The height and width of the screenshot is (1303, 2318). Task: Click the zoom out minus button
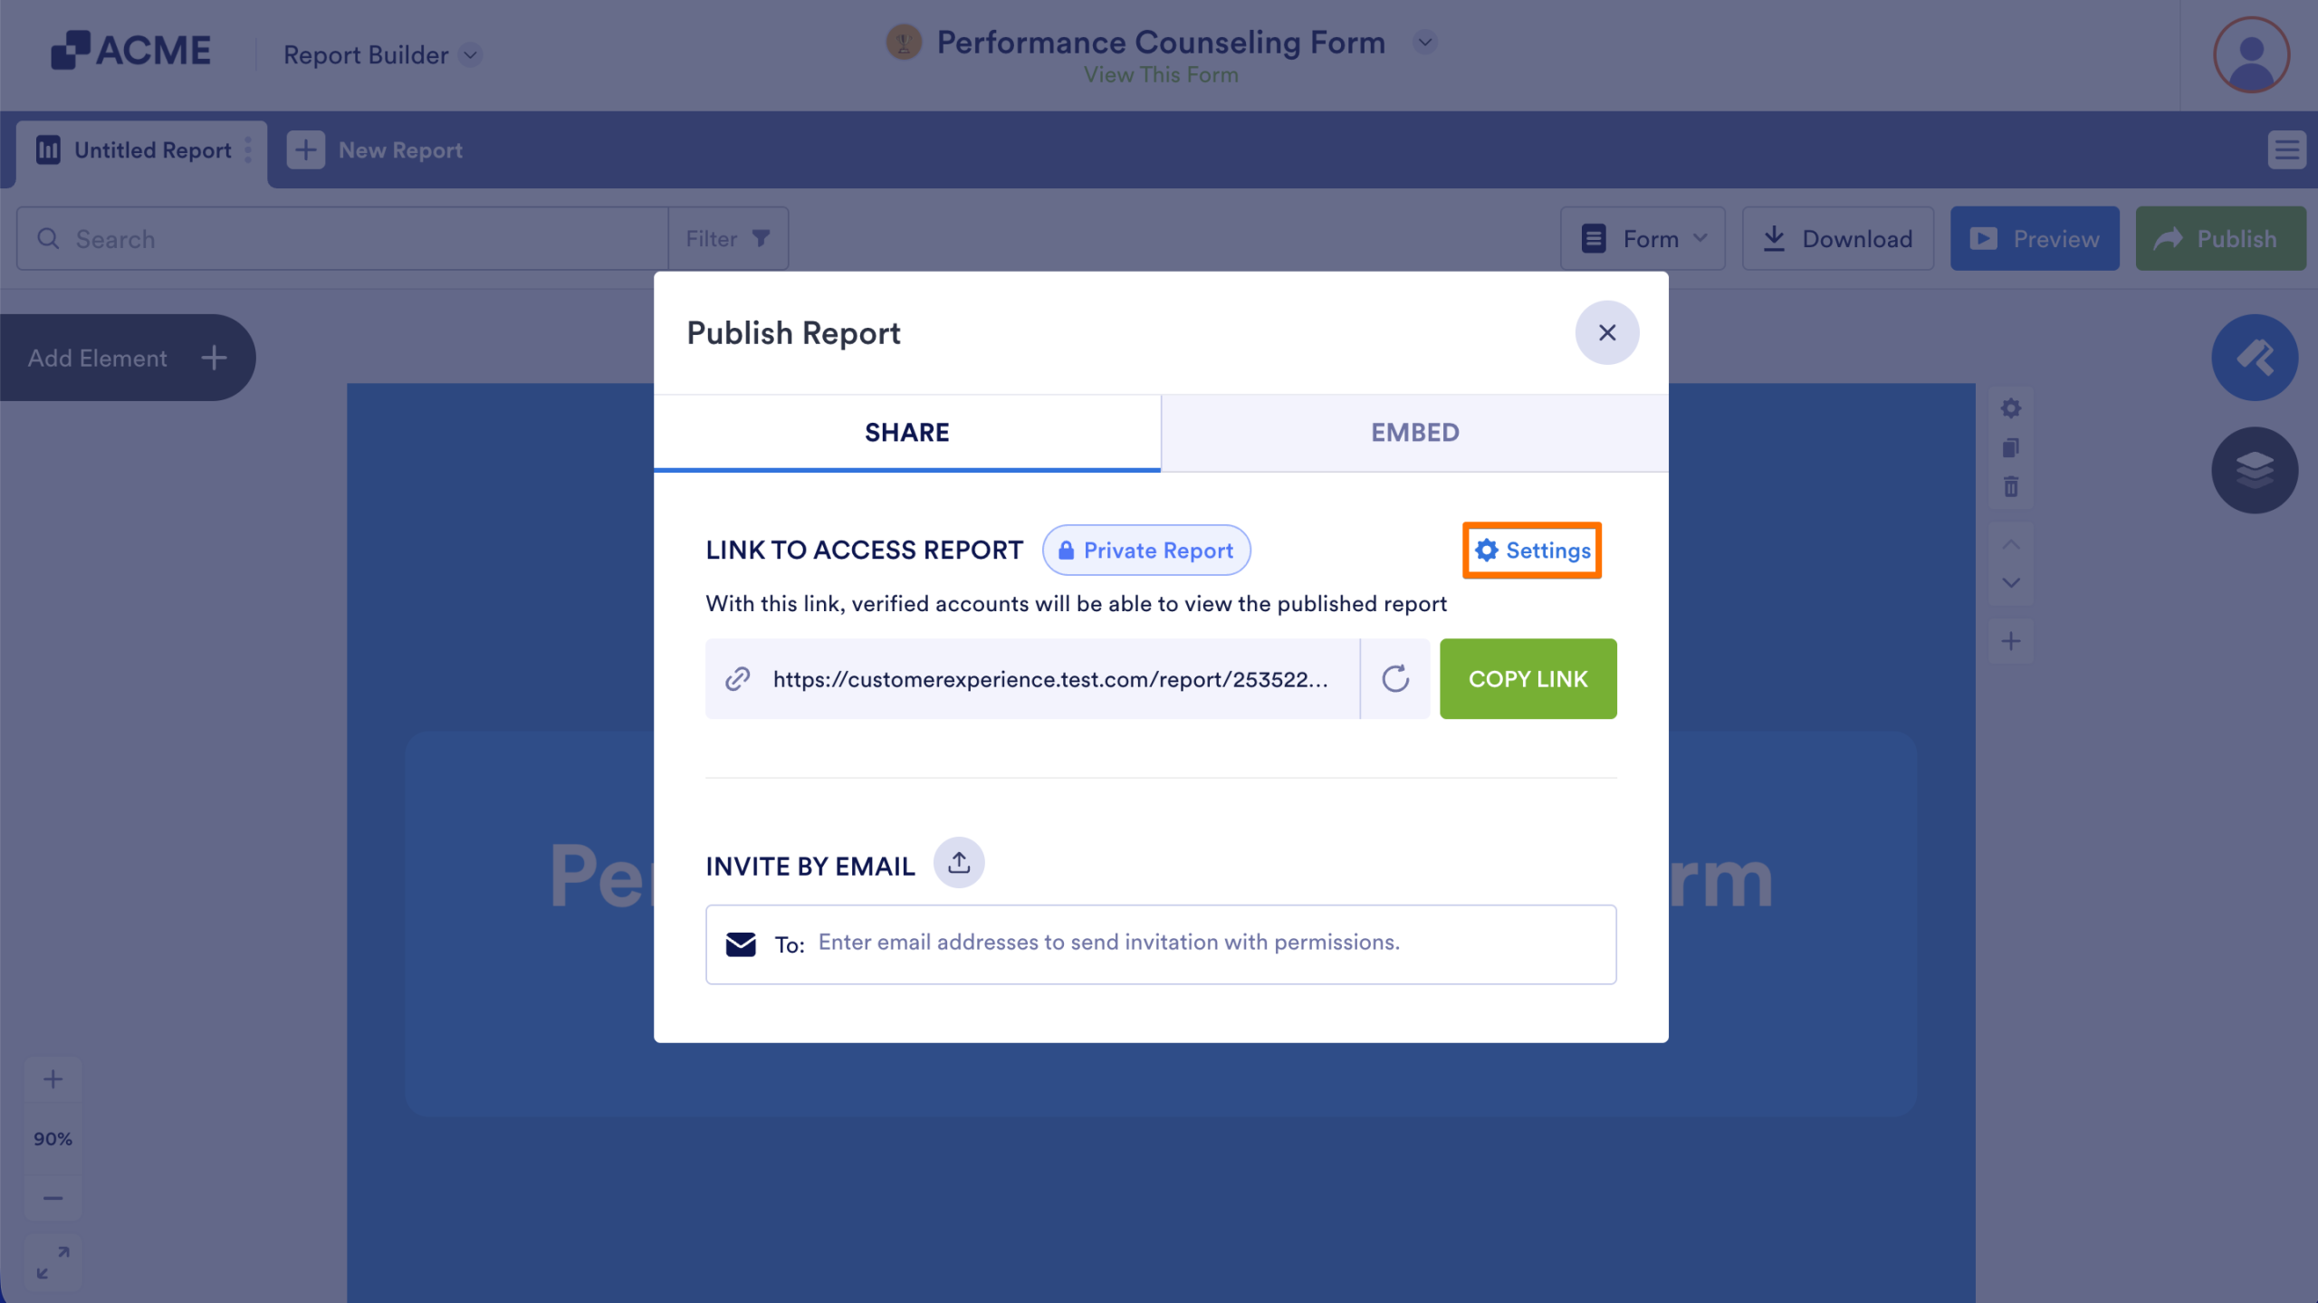pos(53,1197)
